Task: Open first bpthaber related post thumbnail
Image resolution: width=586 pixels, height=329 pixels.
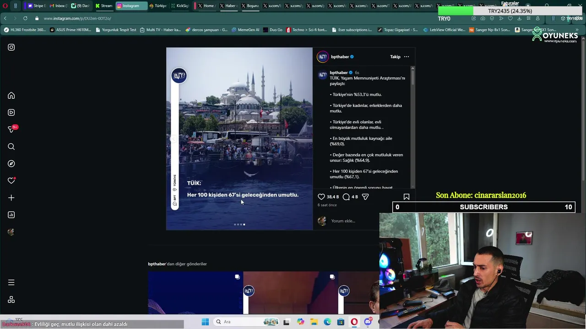Action: tap(195, 293)
